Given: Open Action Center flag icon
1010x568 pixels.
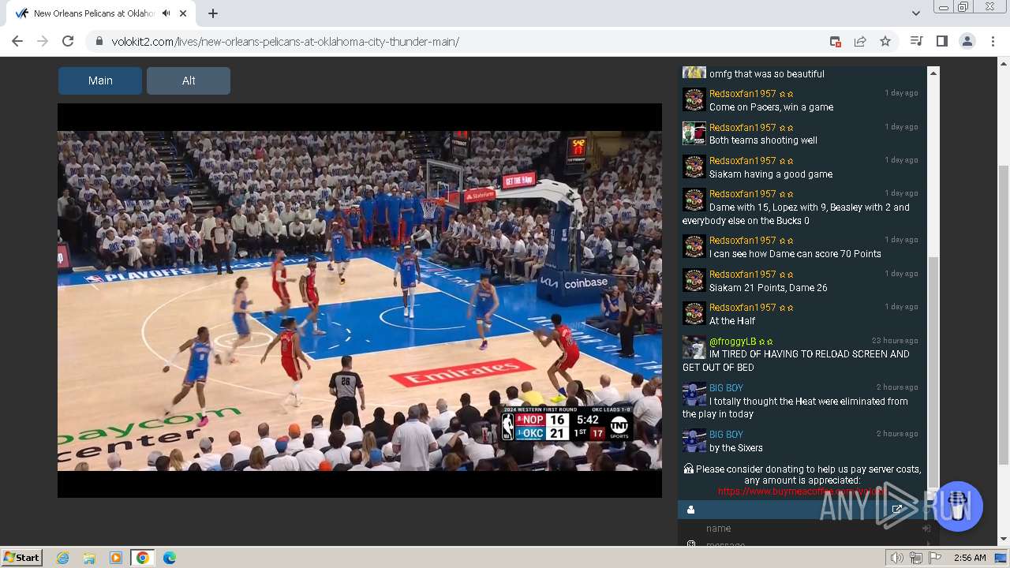Looking at the screenshot, I should click(934, 558).
